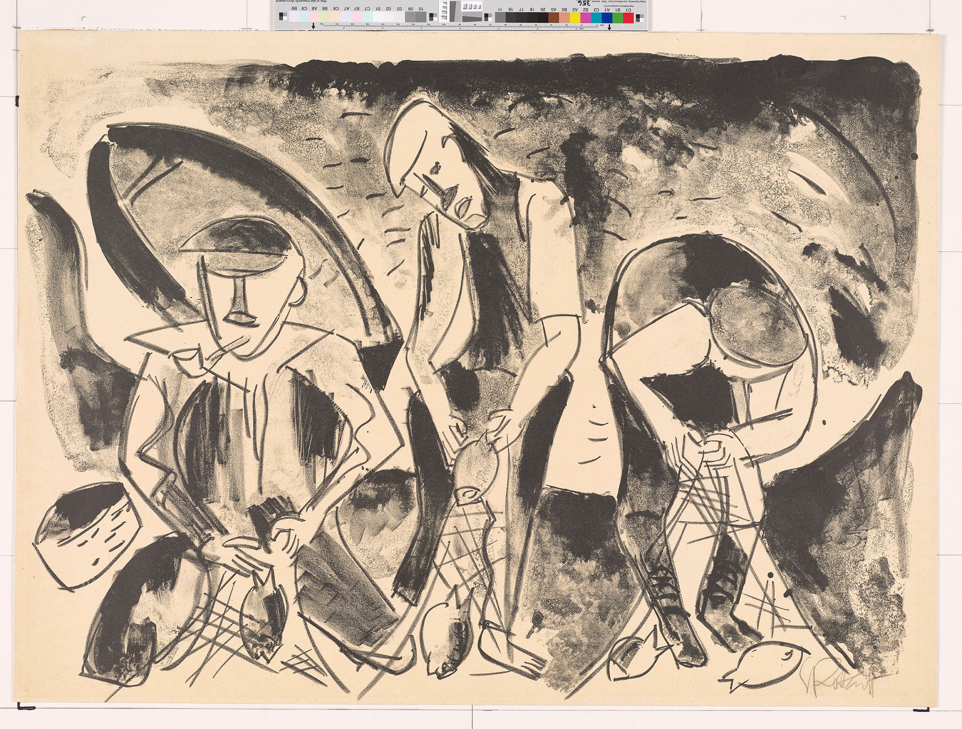This screenshot has height=729, width=962.
Task: Click the red C1 color patch
Action: 628,17
